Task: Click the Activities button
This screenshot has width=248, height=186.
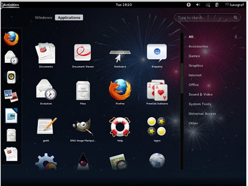Action: coord(11,5)
